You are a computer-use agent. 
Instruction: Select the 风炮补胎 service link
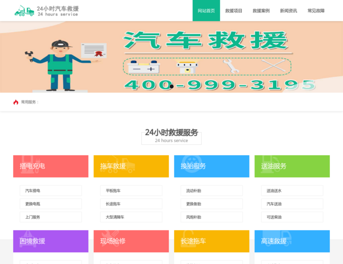212,217
